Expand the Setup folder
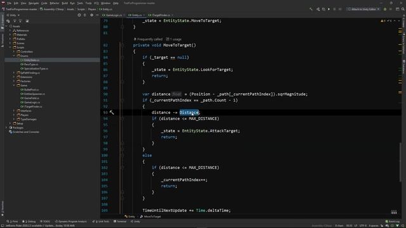406x228 pixels. [10, 123]
